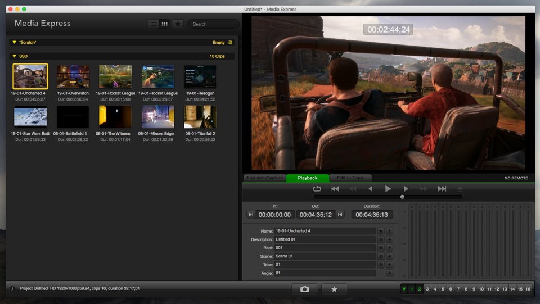Screen dimensions: 540x304
Task: Click the exclamation button beside Name
Action: click(x=389, y=231)
